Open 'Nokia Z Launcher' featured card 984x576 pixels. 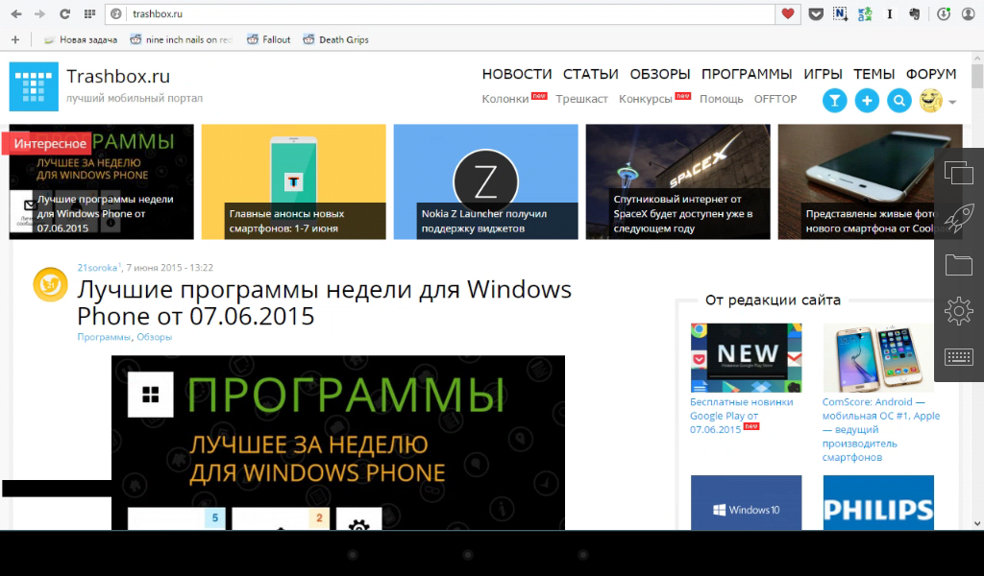tap(485, 181)
